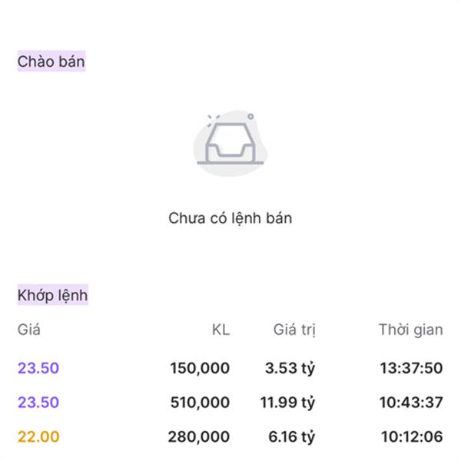Click the 23.50 price in the 13:37:50 row

tap(38, 368)
